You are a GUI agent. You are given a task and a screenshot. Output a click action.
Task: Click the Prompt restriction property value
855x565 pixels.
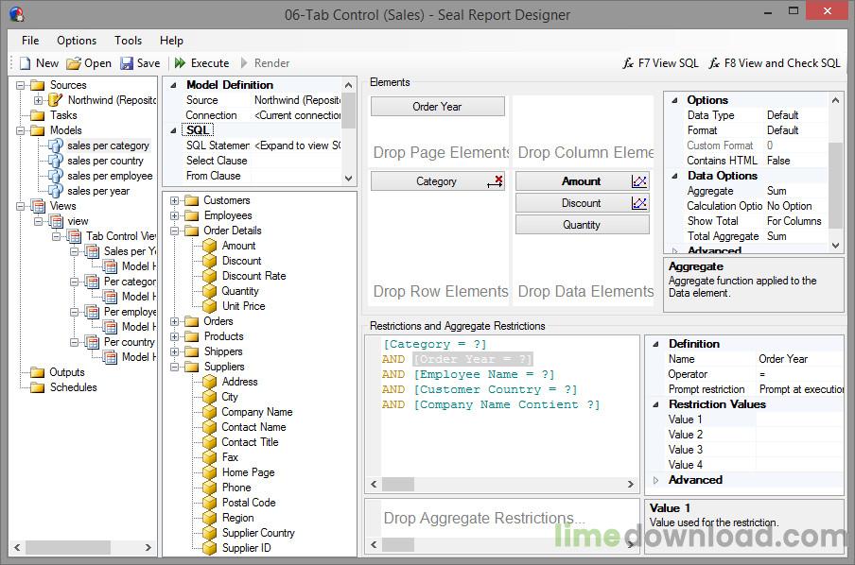(x=799, y=389)
